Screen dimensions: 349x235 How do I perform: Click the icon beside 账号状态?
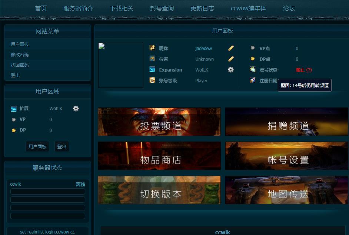(x=253, y=69)
